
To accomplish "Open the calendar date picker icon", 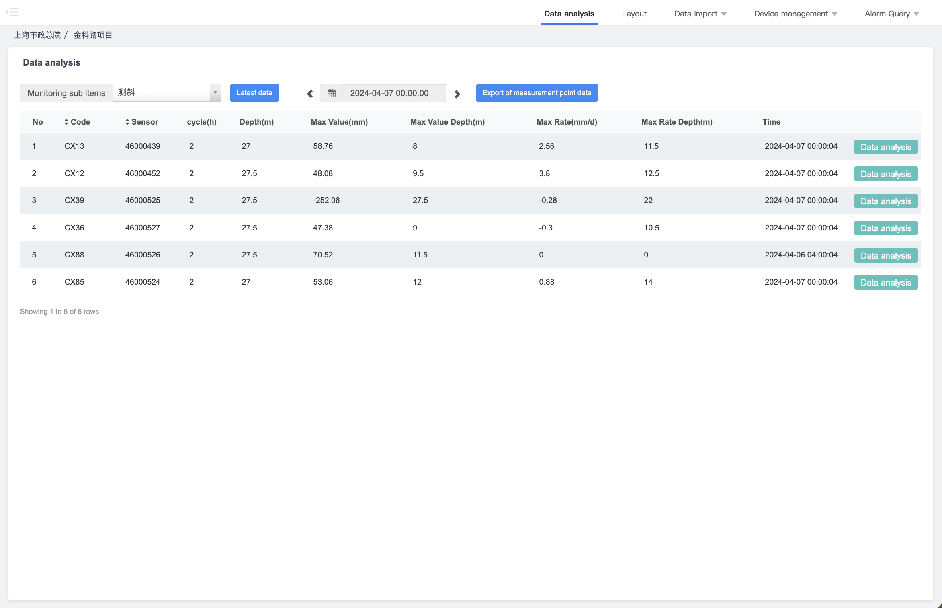I will (331, 93).
